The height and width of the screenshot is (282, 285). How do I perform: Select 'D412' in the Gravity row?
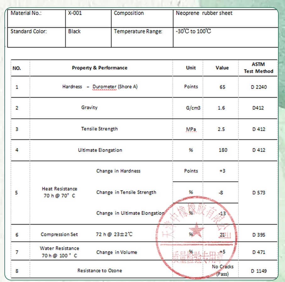pos(258,108)
